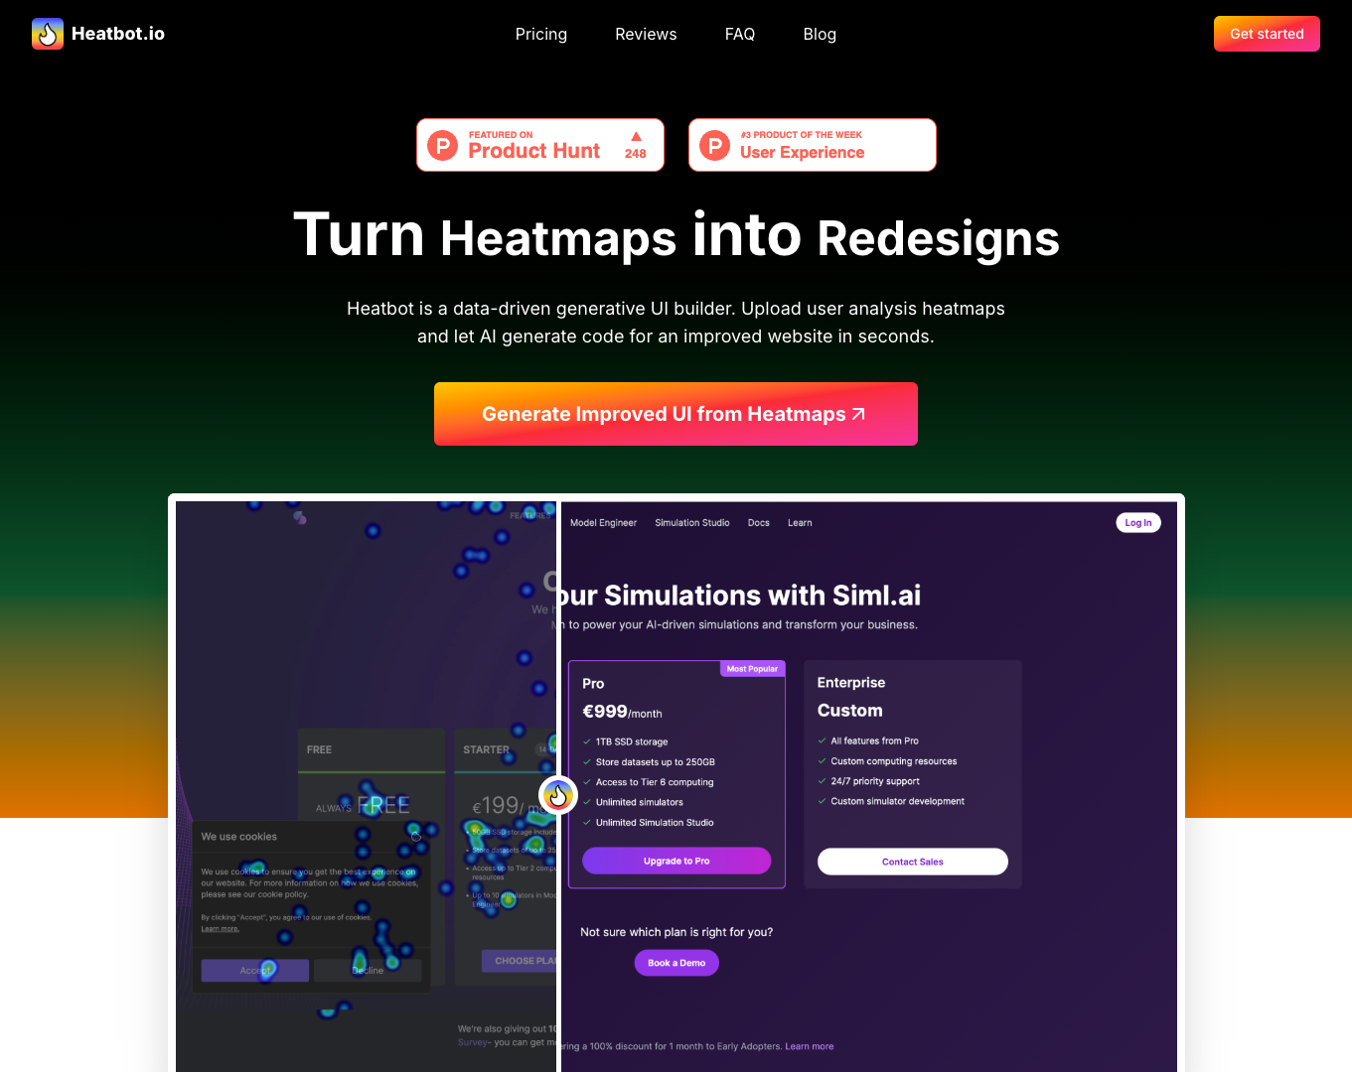Click Log In in the preview site
Screen dimensions: 1352x1072
[x=1137, y=522]
